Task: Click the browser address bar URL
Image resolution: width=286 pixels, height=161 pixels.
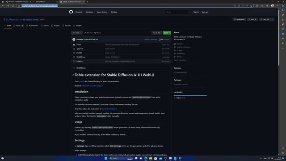Action: pyautogui.click(x=40, y=6)
